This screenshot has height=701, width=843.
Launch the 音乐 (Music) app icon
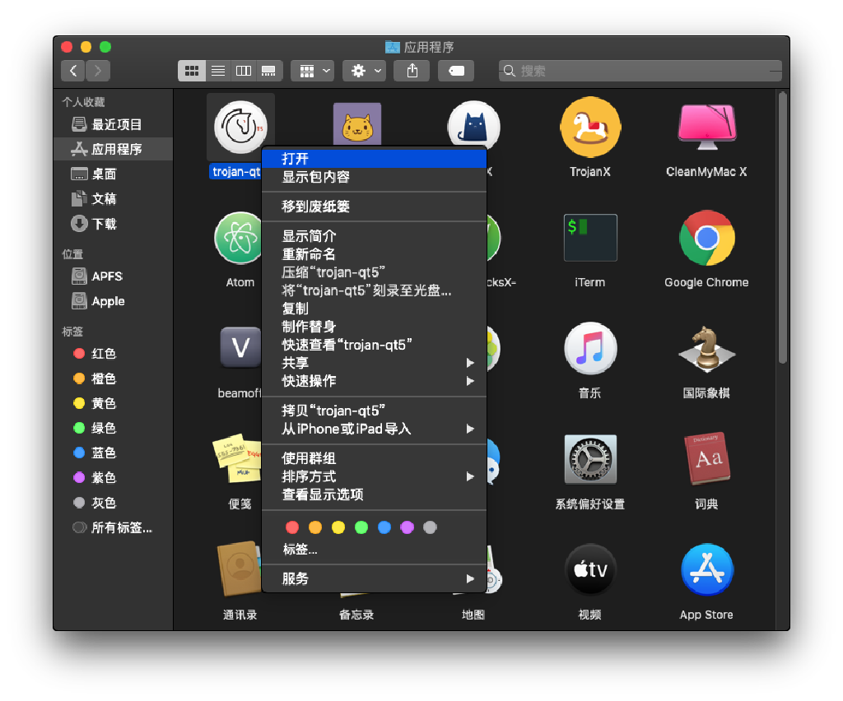(589, 349)
